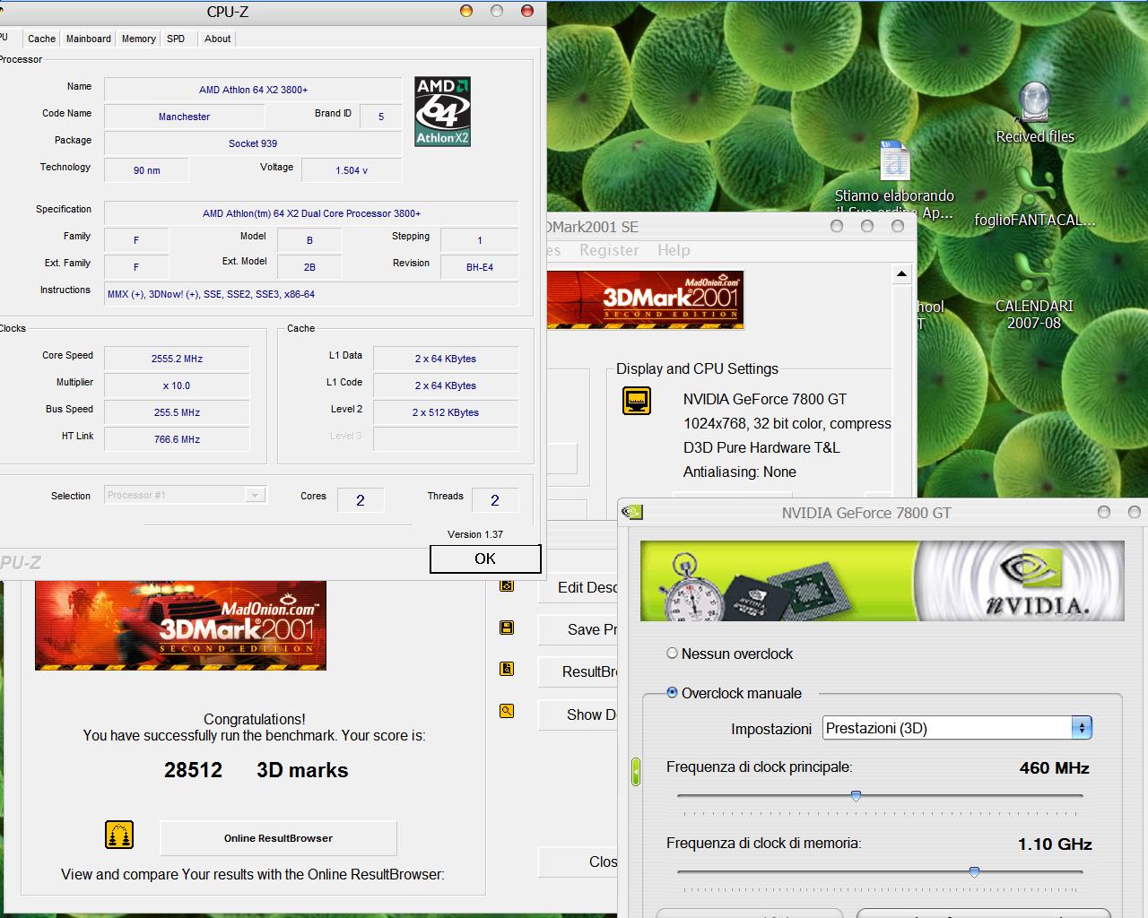This screenshot has height=918, width=1148.
Task: Click the Package value Socket 939
Action: pyautogui.click(x=253, y=143)
